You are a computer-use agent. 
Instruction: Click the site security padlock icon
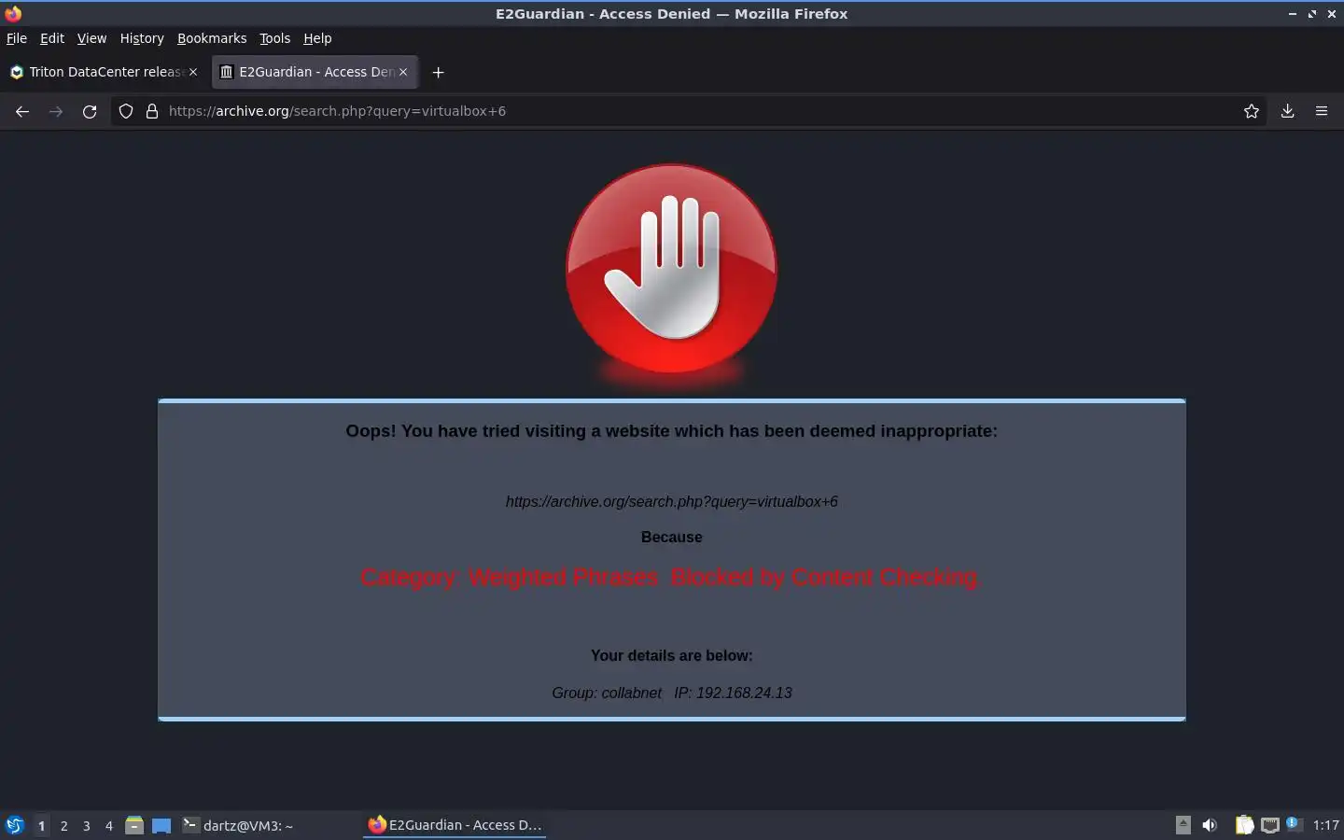coord(152,111)
